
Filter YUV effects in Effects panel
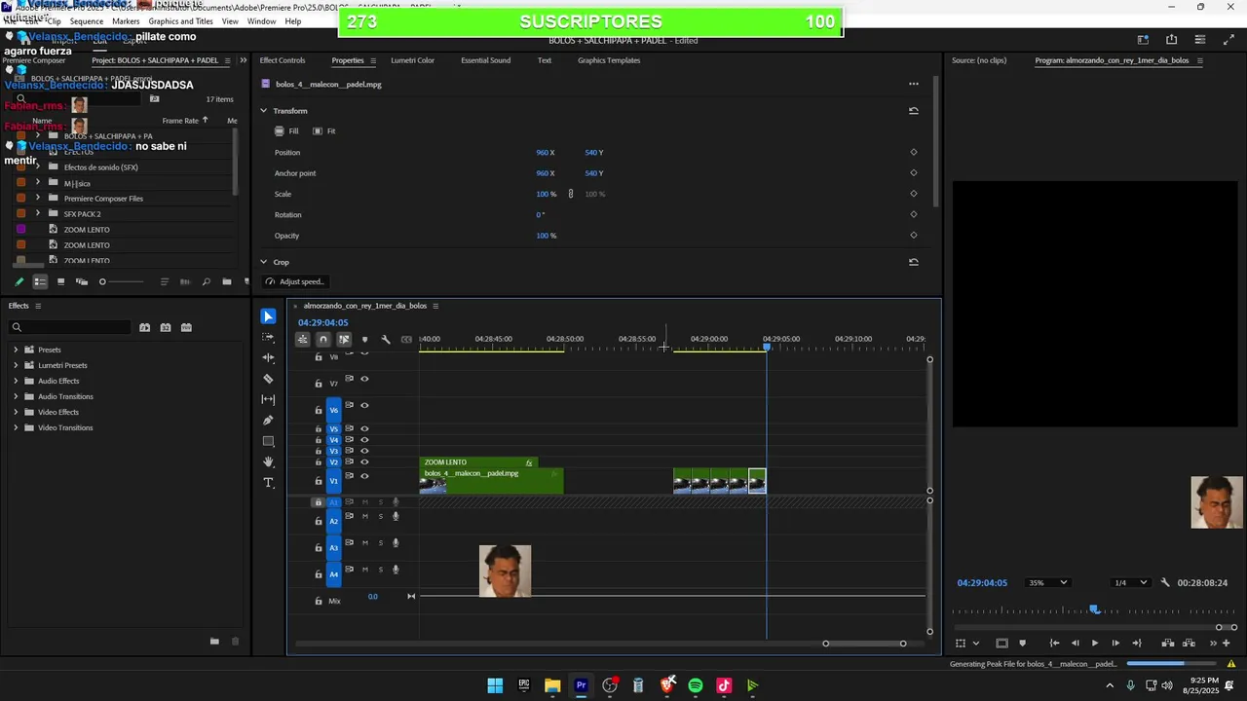click(x=186, y=327)
